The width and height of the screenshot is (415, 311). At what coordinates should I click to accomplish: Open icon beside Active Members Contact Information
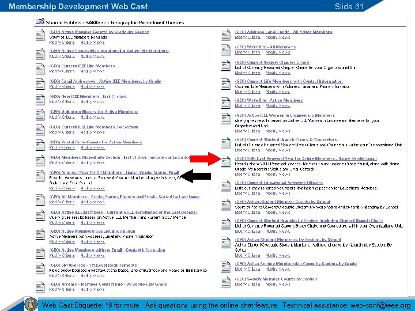click(x=40, y=234)
